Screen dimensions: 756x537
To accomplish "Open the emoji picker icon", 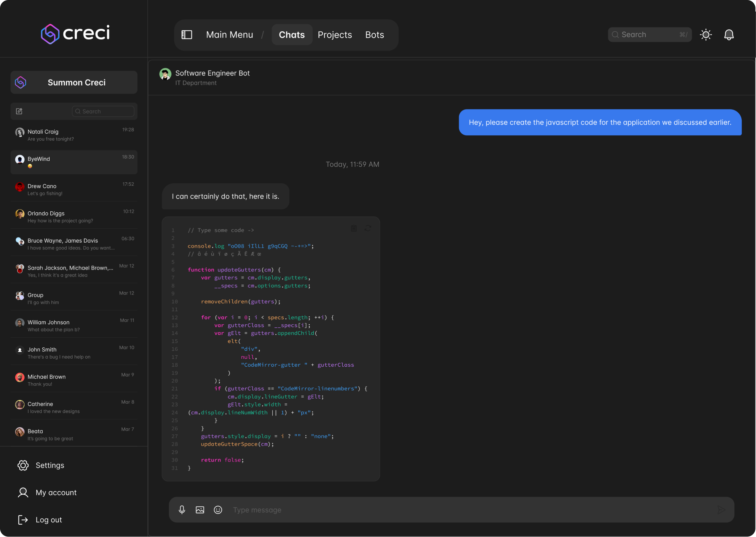I will [x=218, y=510].
